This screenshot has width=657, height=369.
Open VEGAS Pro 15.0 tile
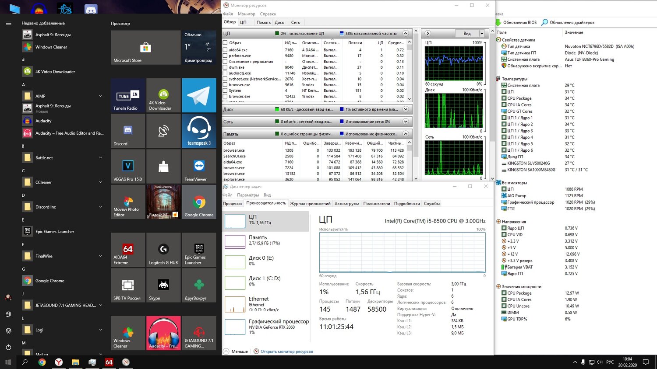(x=128, y=166)
